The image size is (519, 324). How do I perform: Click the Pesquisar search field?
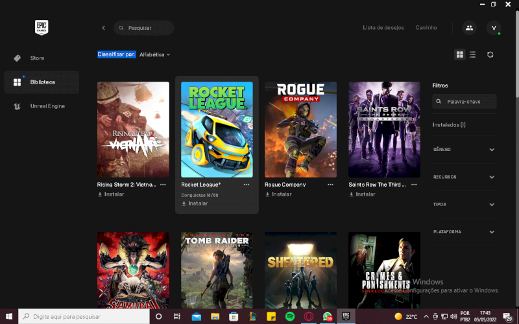[x=143, y=28]
